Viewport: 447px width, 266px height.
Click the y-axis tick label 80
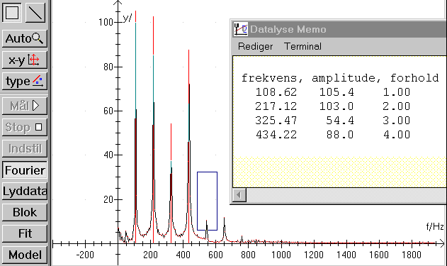pyautogui.click(x=108, y=67)
